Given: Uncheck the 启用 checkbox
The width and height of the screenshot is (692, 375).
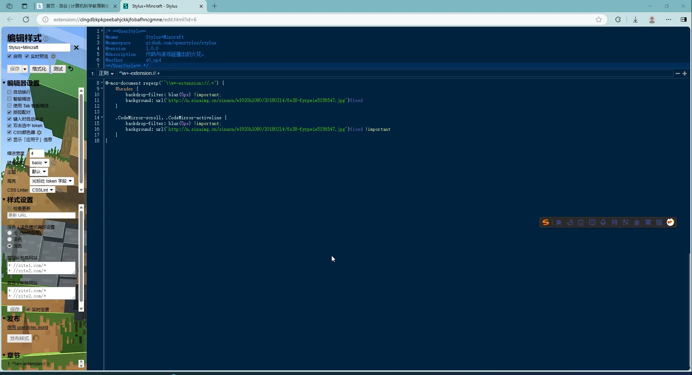Looking at the screenshot, I should pos(10,57).
